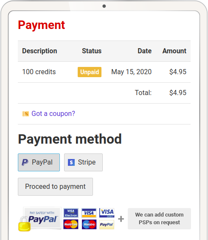The image size is (208, 240).
Task: Click the Pay Safely with PayPal badge
Action: [42, 218]
